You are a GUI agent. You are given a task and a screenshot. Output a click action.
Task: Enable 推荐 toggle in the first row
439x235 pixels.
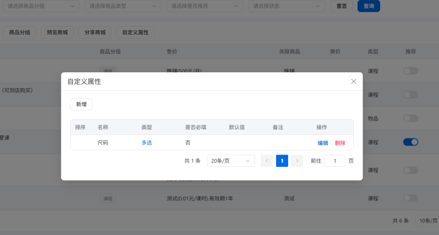411,71
